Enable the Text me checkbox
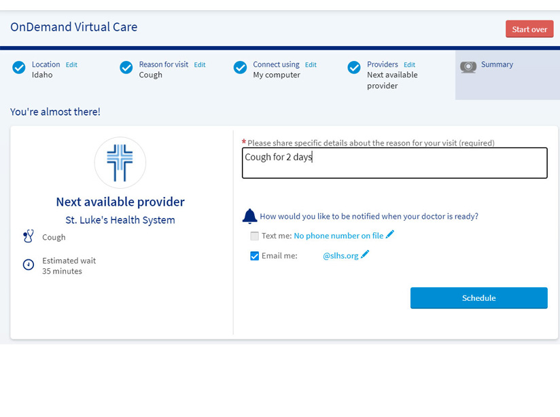 coord(255,236)
